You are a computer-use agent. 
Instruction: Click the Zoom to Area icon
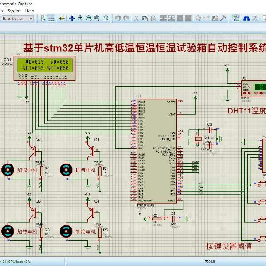click(x=106, y=18)
